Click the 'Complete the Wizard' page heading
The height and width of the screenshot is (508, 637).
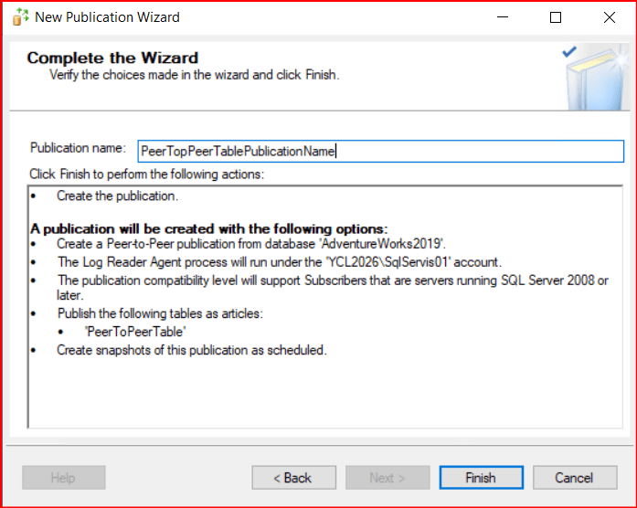111,58
